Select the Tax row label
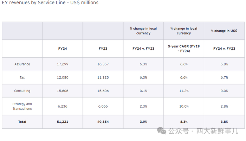The height and width of the screenshot is (141, 246). tap(22, 77)
